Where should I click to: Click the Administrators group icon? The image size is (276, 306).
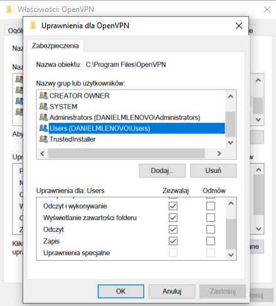click(x=44, y=117)
